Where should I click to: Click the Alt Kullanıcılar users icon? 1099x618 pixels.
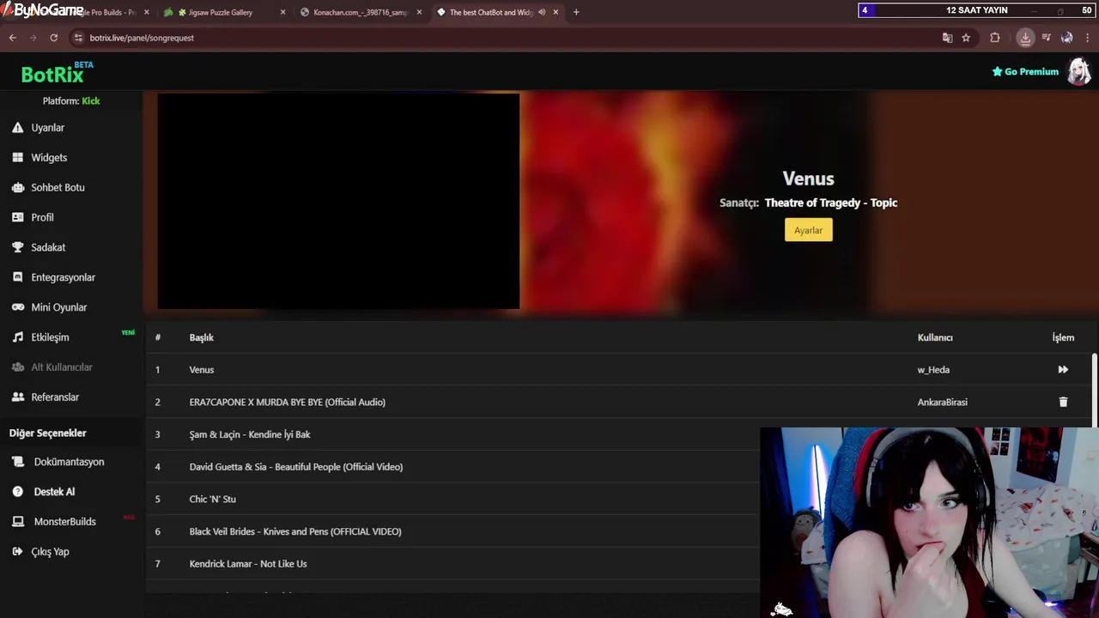(x=17, y=367)
